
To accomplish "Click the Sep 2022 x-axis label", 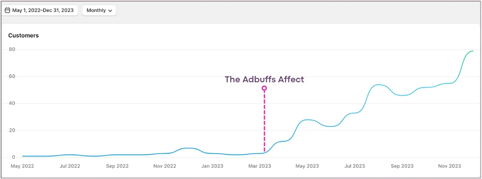I will (x=117, y=166).
